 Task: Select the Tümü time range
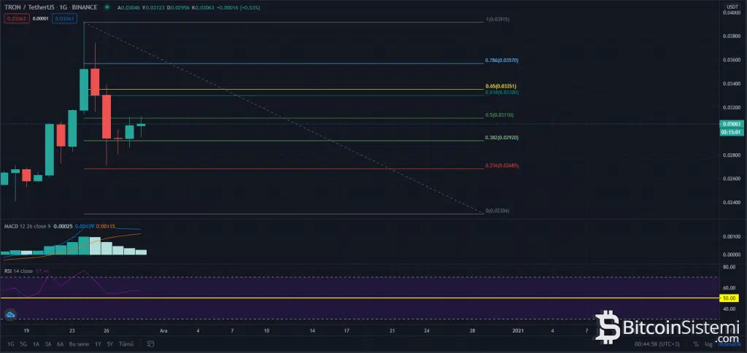pos(126,344)
